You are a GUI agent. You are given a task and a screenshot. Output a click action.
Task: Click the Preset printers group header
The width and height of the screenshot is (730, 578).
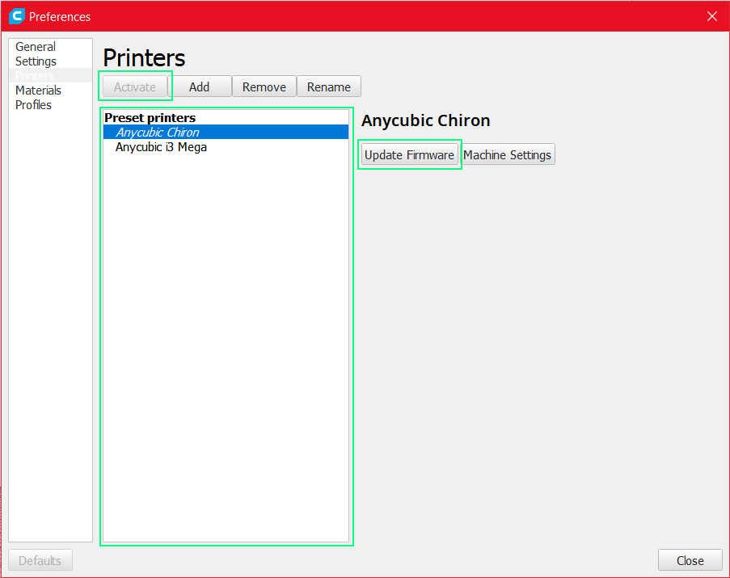[150, 118]
